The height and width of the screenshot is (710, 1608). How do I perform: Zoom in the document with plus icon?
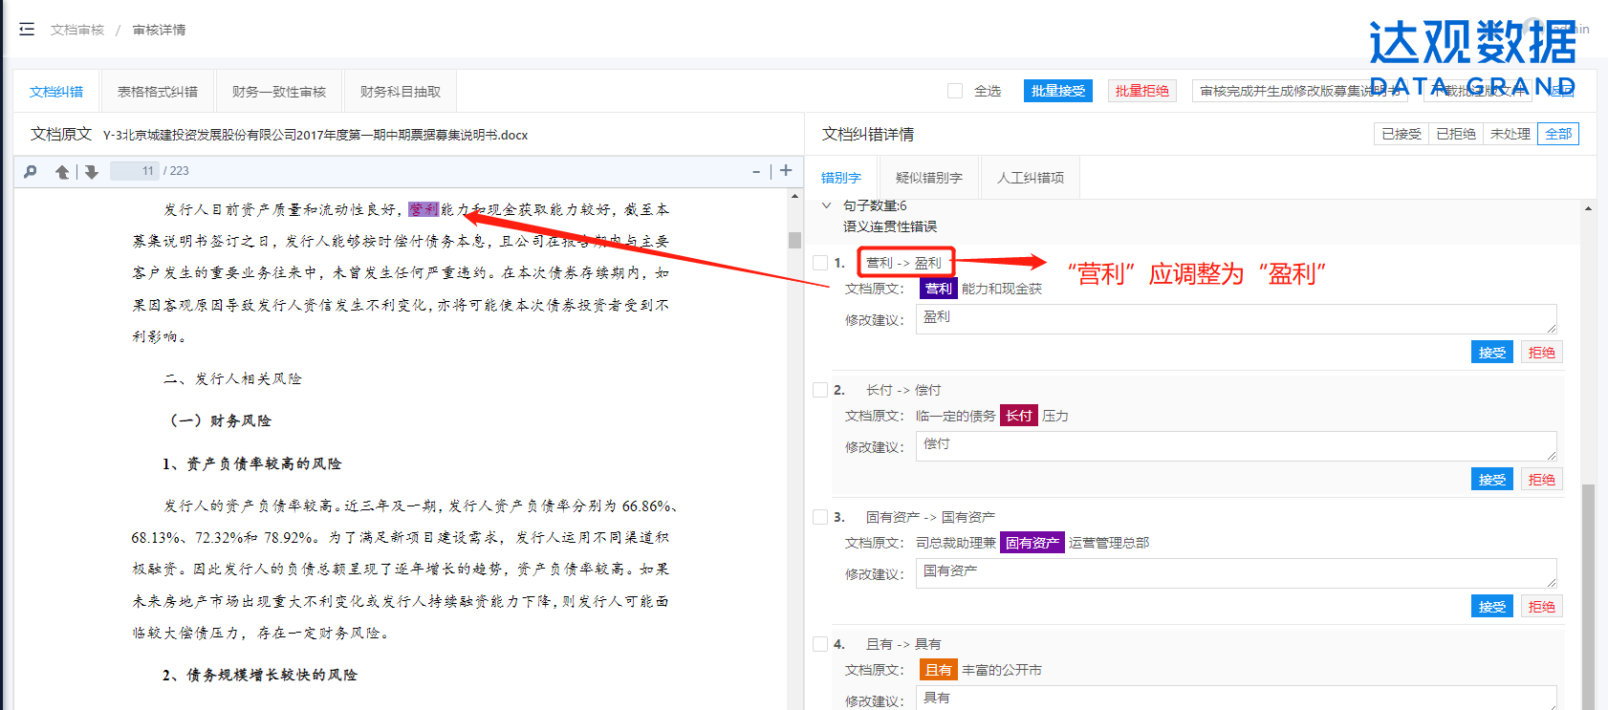[x=786, y=170]
